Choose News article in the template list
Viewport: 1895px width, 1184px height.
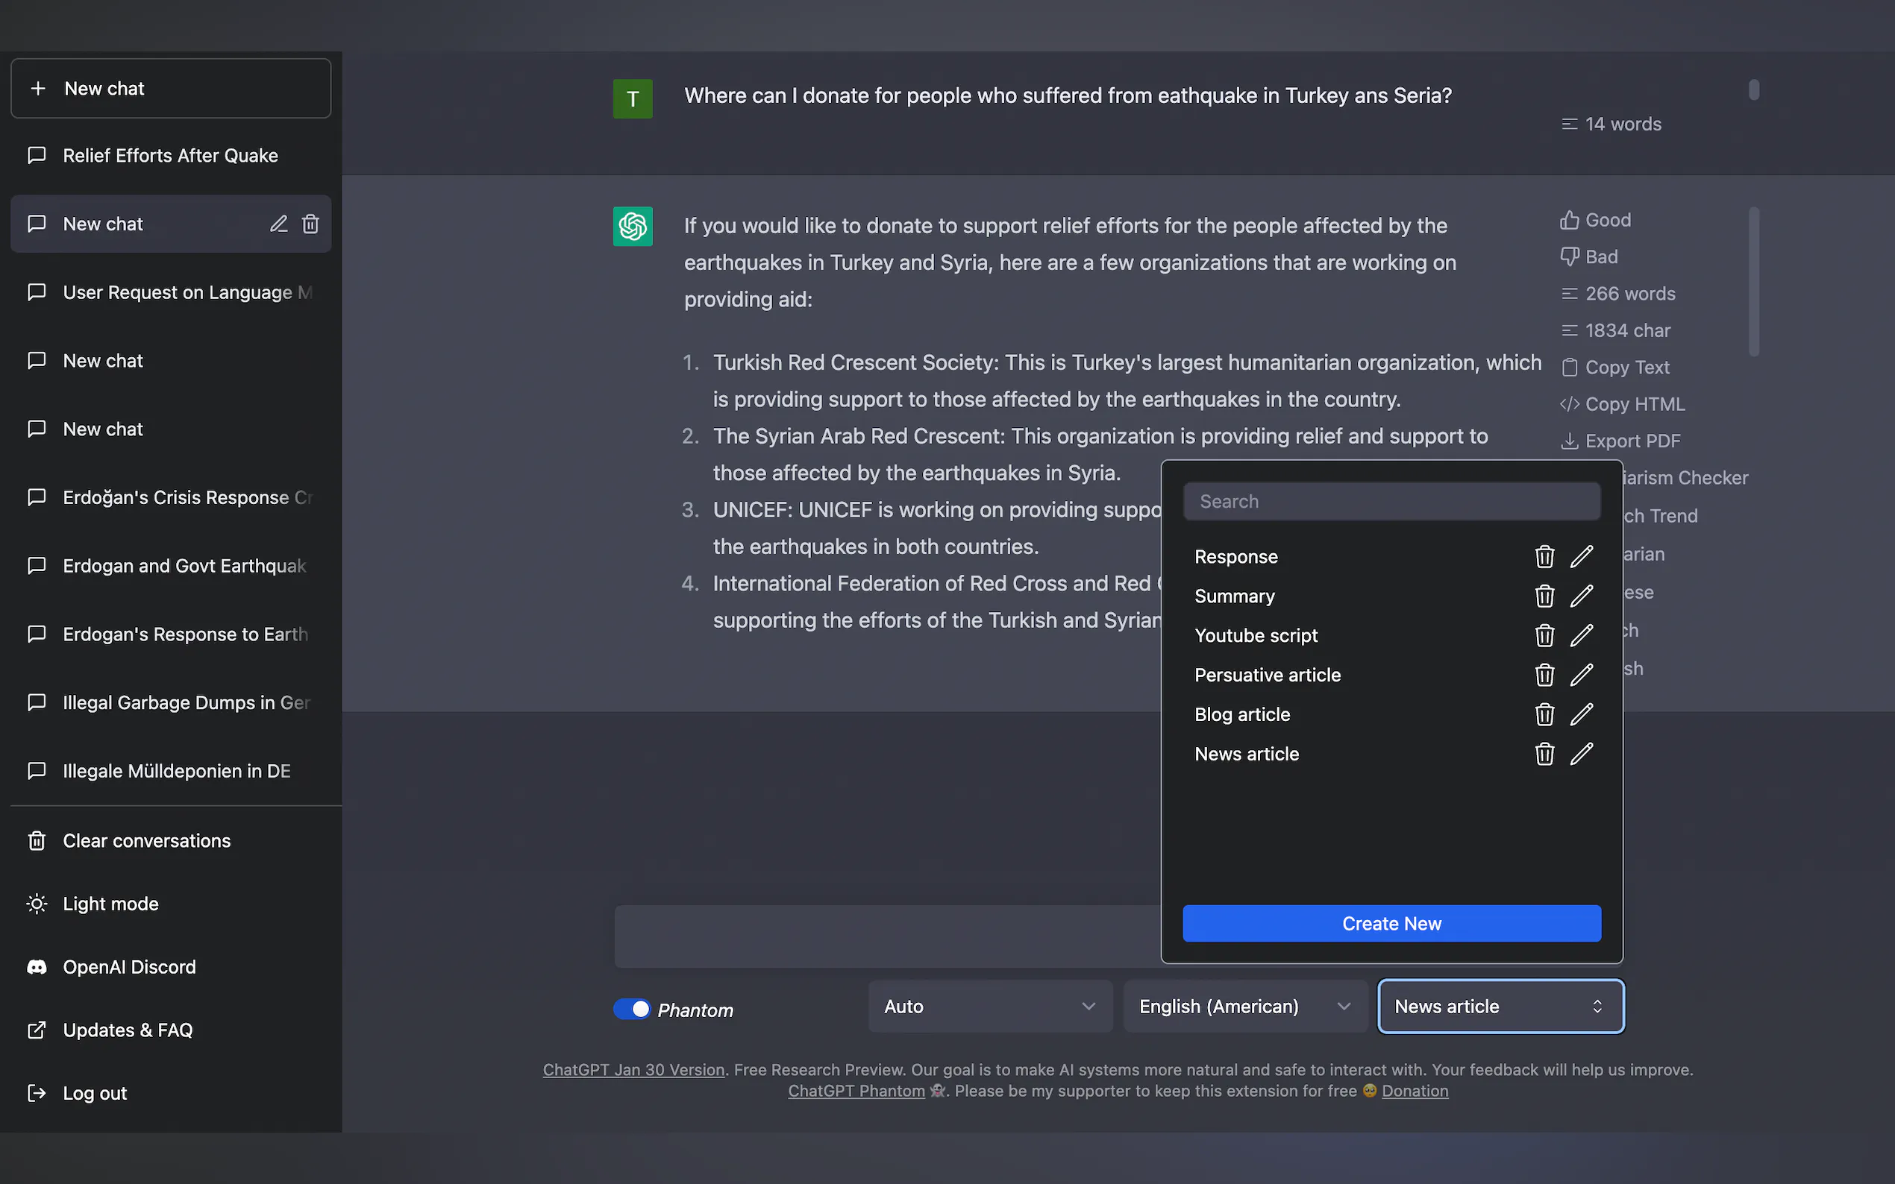click(x=1246, y=754)
